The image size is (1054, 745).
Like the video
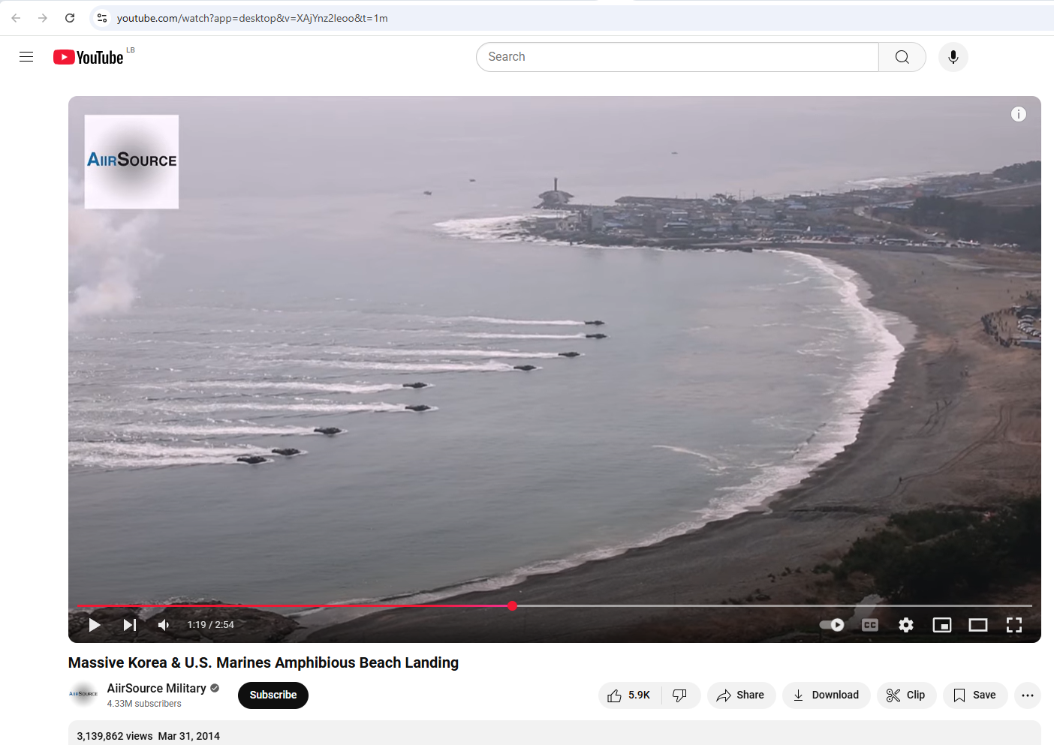630,695
